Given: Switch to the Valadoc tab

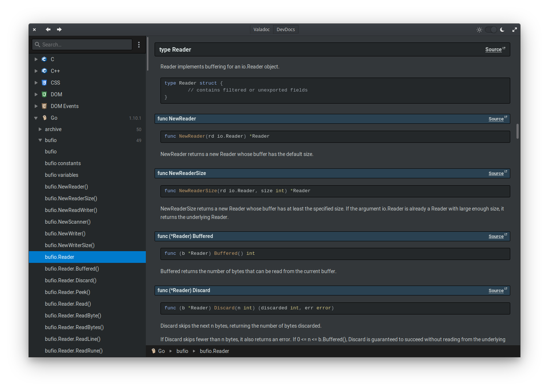Looking at the screenshot, I should (x=261, y=30).
